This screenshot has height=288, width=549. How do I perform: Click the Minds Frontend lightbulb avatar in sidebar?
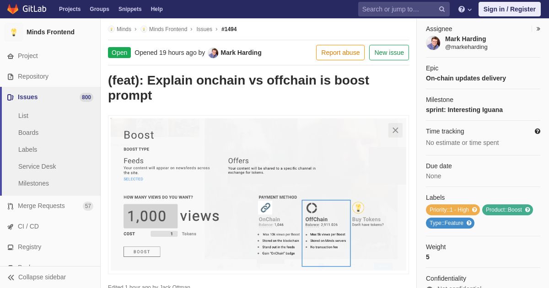tap(14, 32)
